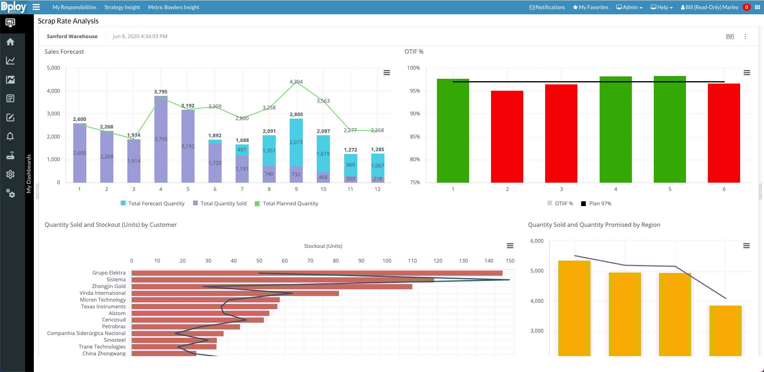Export dashboard using PDF icon
The width and height of the screenshot is (764, 372).
point(730,37)
